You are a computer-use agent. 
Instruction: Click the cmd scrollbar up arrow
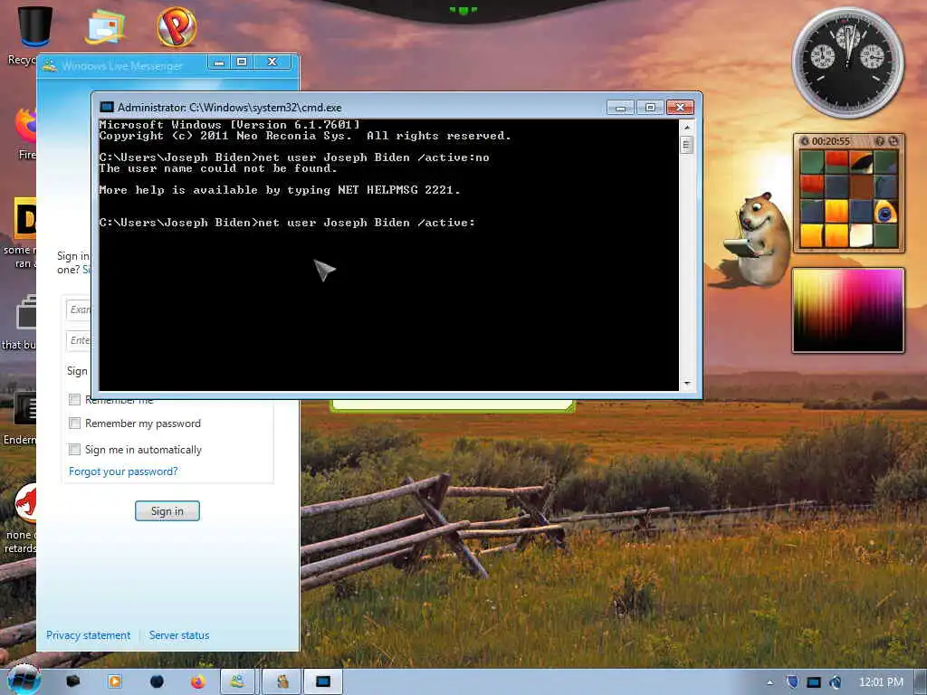click(x=686, y=127)
